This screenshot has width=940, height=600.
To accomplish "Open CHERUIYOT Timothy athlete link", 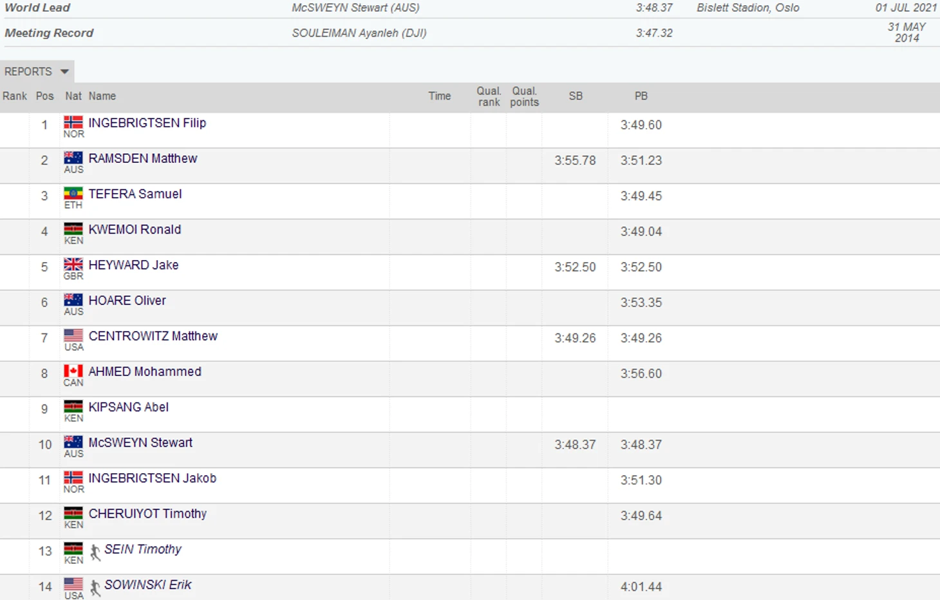I will [x=148, y=514].
